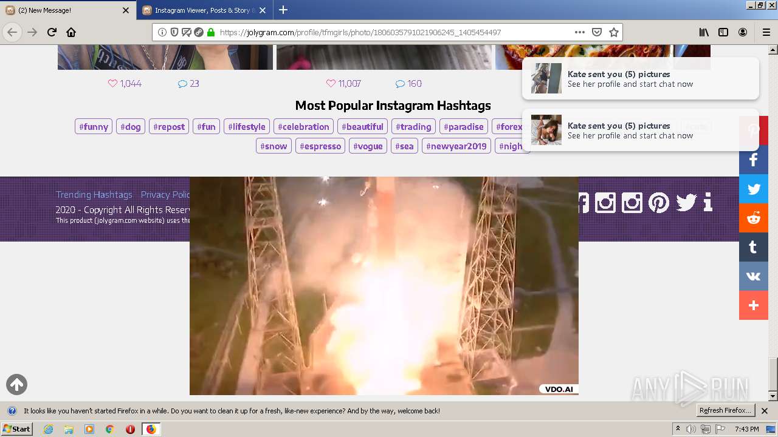Viewport: 778px width, 437px height.
Task: Click the comment icon with 160 comments
Action: point(400,84)
